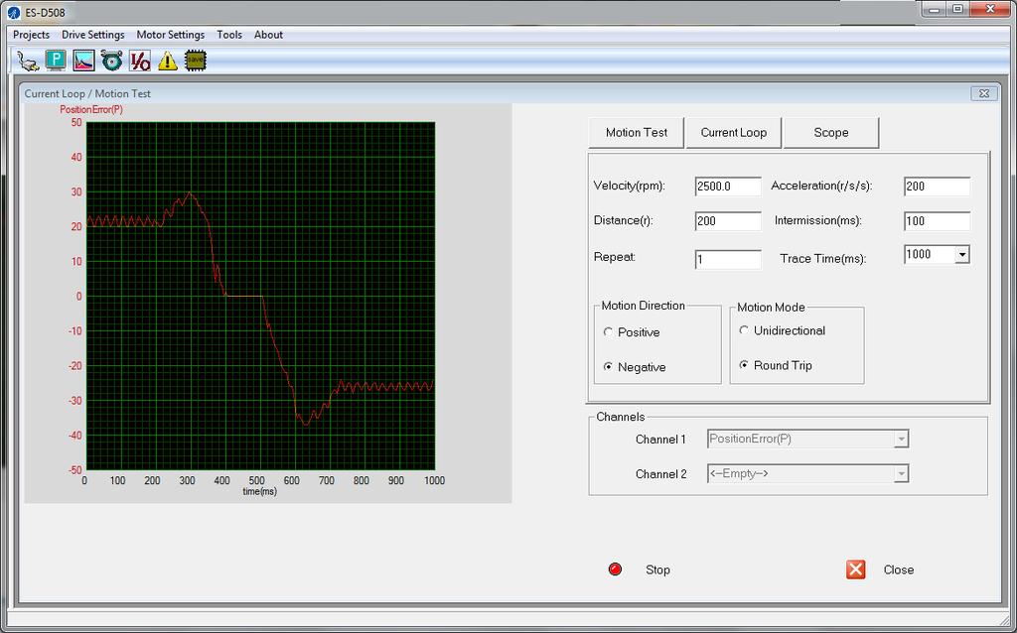Open the About menu
The image size is (1017, 633).
pos(268,35)
